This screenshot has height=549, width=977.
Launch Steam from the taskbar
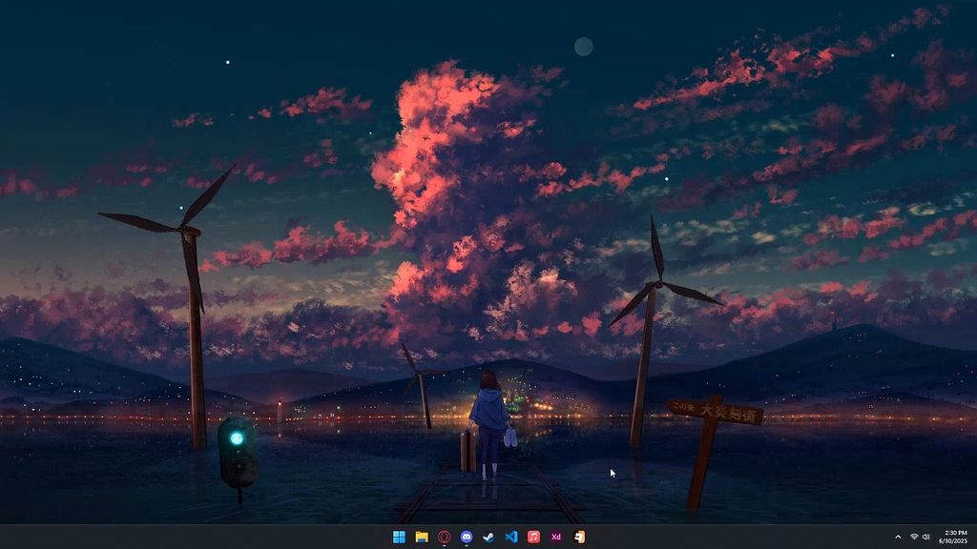pos(489,537)
